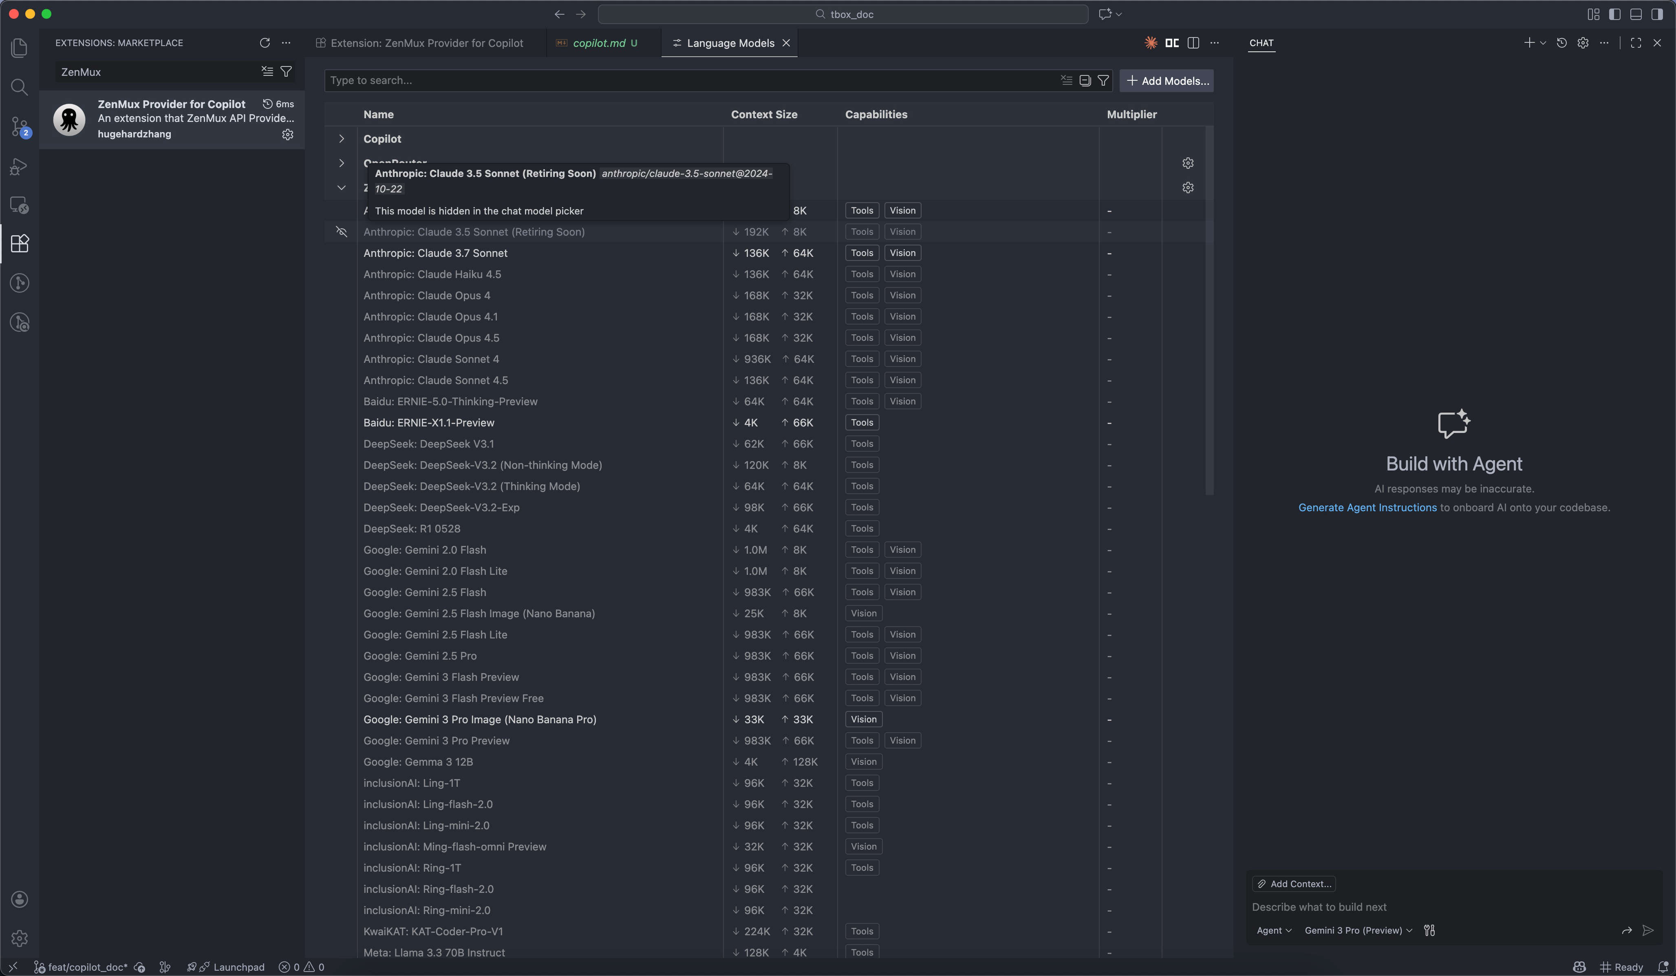Open the Gemini 3 Pro model picker
This screenshot has width=1676, height=976.
tap(1355, 930)
